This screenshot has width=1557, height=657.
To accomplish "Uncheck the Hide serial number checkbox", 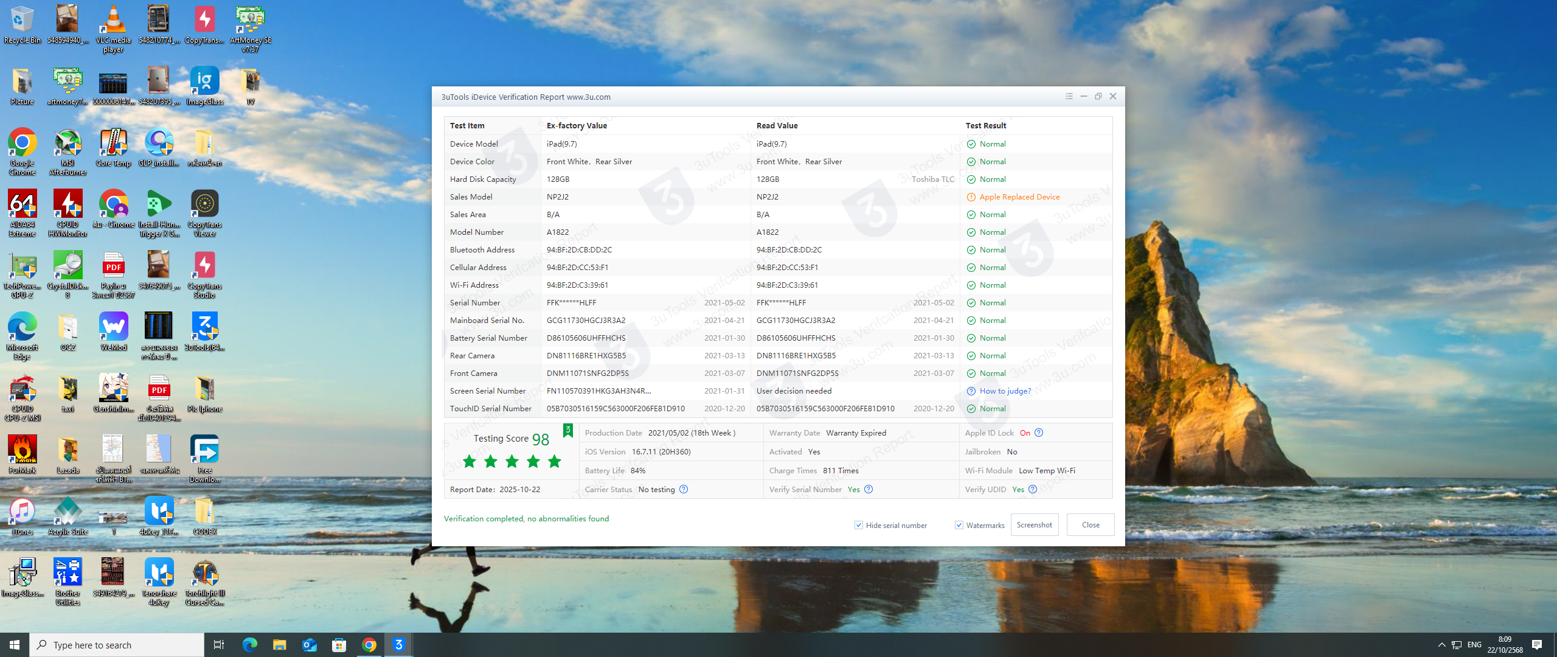I will pyautogui.click(x=859, y=525).
